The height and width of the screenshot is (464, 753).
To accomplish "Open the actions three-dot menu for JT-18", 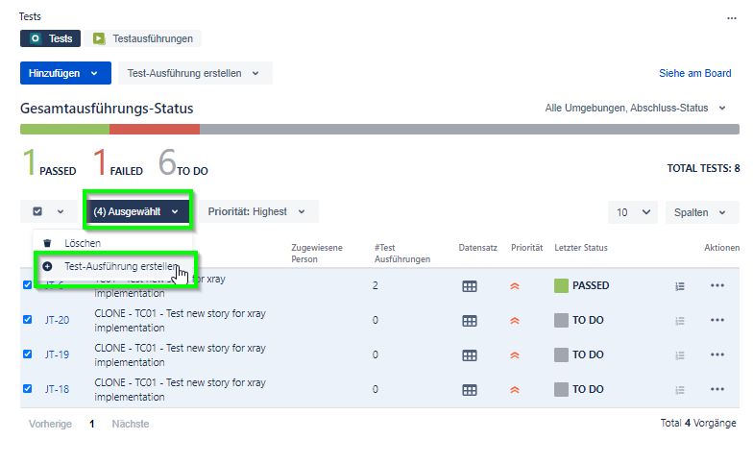I will click(x=717, y=389).
